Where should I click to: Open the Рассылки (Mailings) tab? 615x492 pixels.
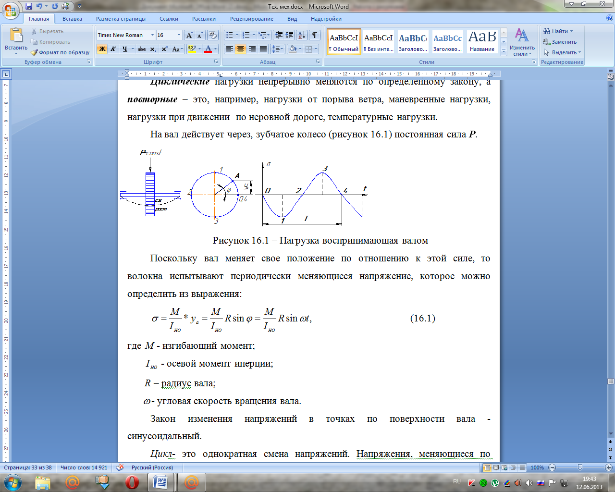point(204,19)
